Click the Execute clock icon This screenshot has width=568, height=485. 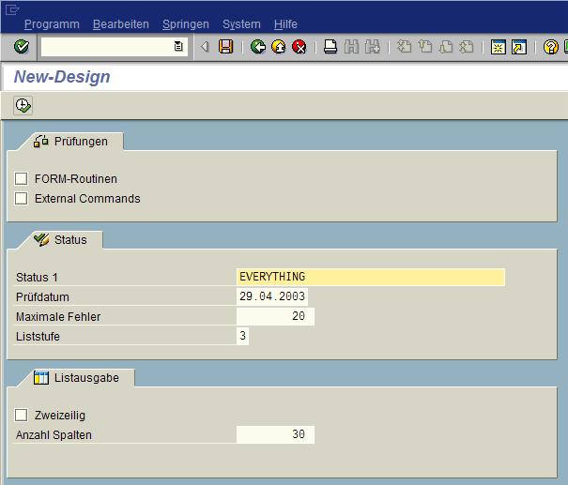pyautogui.click(x=23, y=106)
